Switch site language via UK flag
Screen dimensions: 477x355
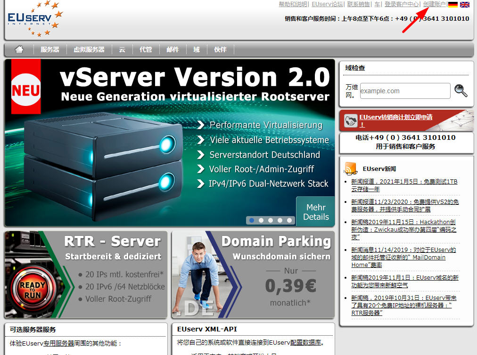(x=465, y=4)
